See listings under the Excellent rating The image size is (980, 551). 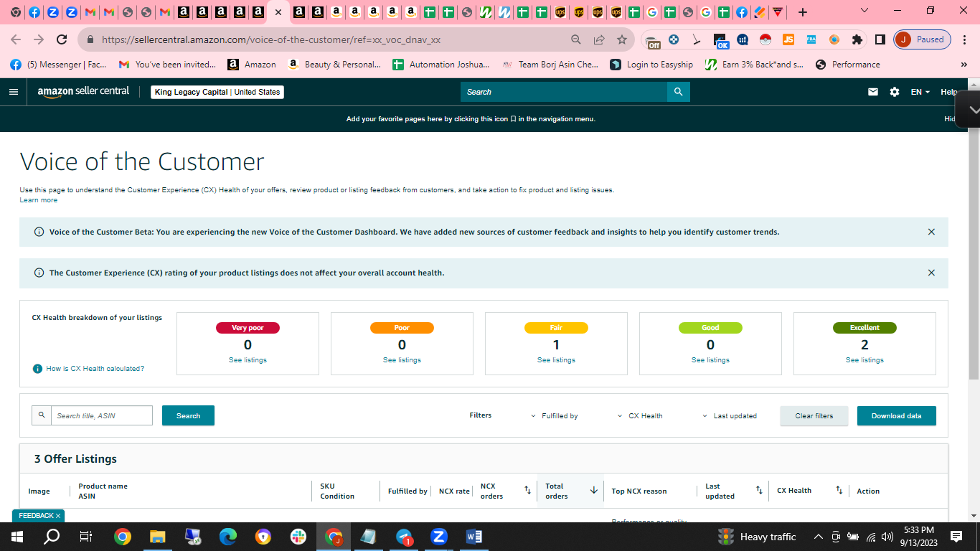point(864,360)
